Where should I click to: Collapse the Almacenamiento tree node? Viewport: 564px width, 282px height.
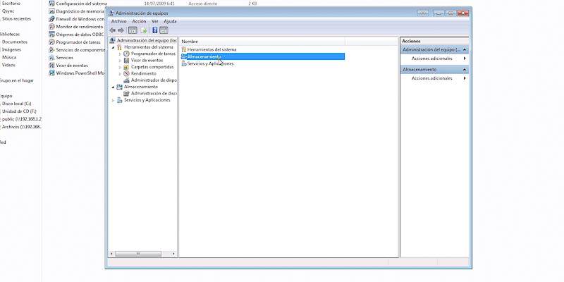point(114,87)
